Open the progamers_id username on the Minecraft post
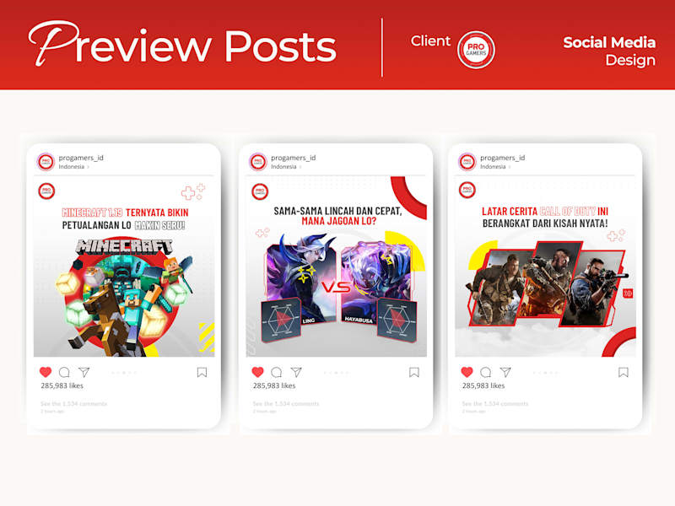This screenshot has width=675, height=506. pos(81,158)
